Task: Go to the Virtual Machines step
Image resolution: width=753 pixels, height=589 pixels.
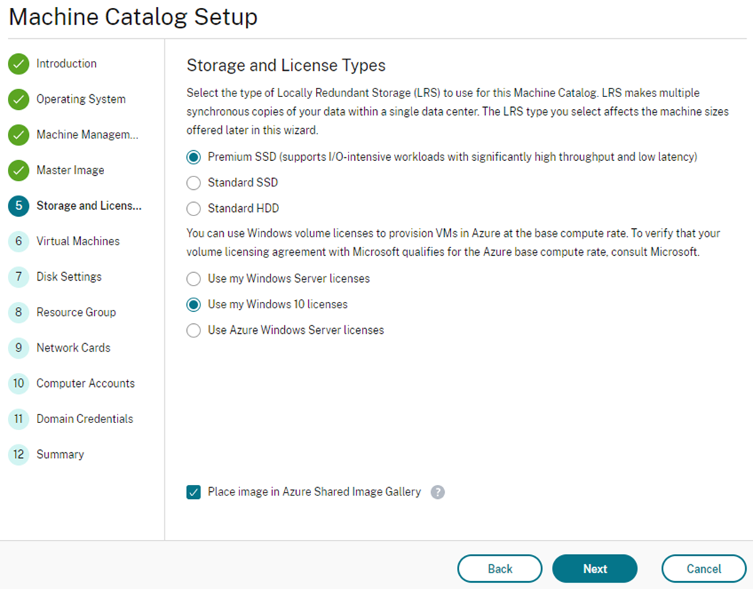Action: tap(78, 241)
